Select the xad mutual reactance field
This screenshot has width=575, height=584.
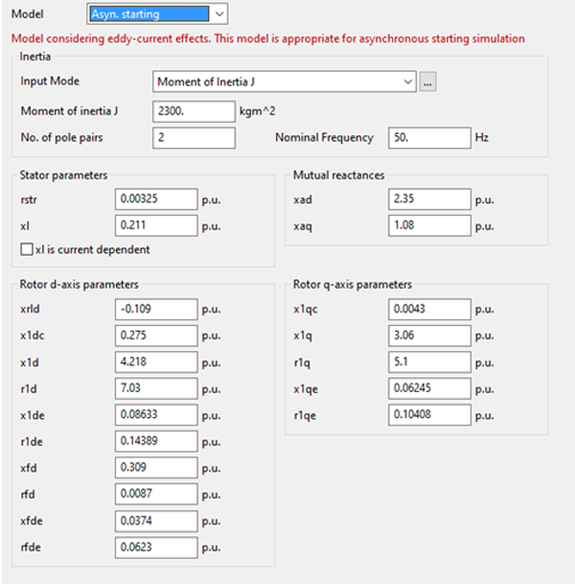430,199
